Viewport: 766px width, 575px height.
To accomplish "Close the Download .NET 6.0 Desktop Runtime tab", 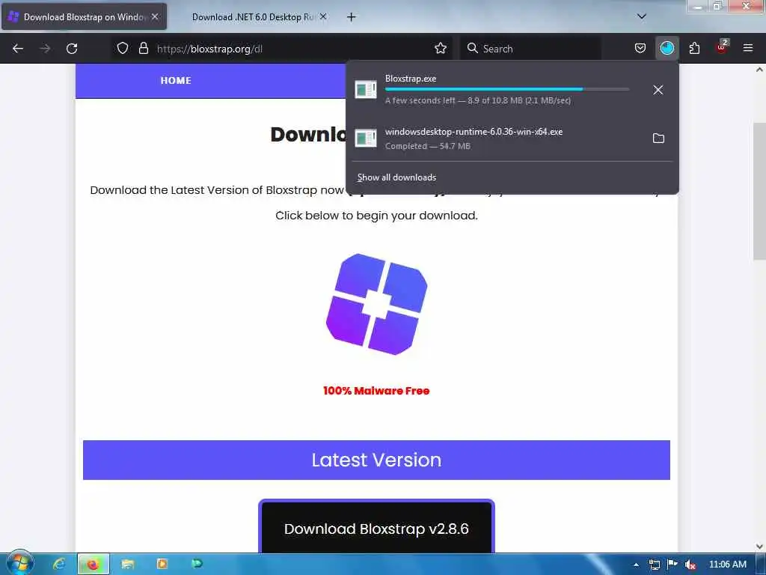I will 323,16.
